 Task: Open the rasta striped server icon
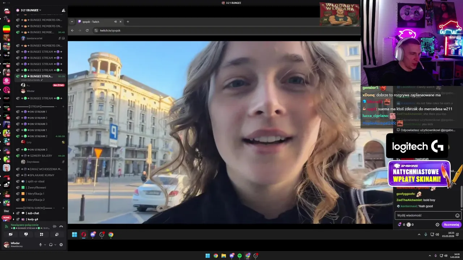[x=7, y=29]
